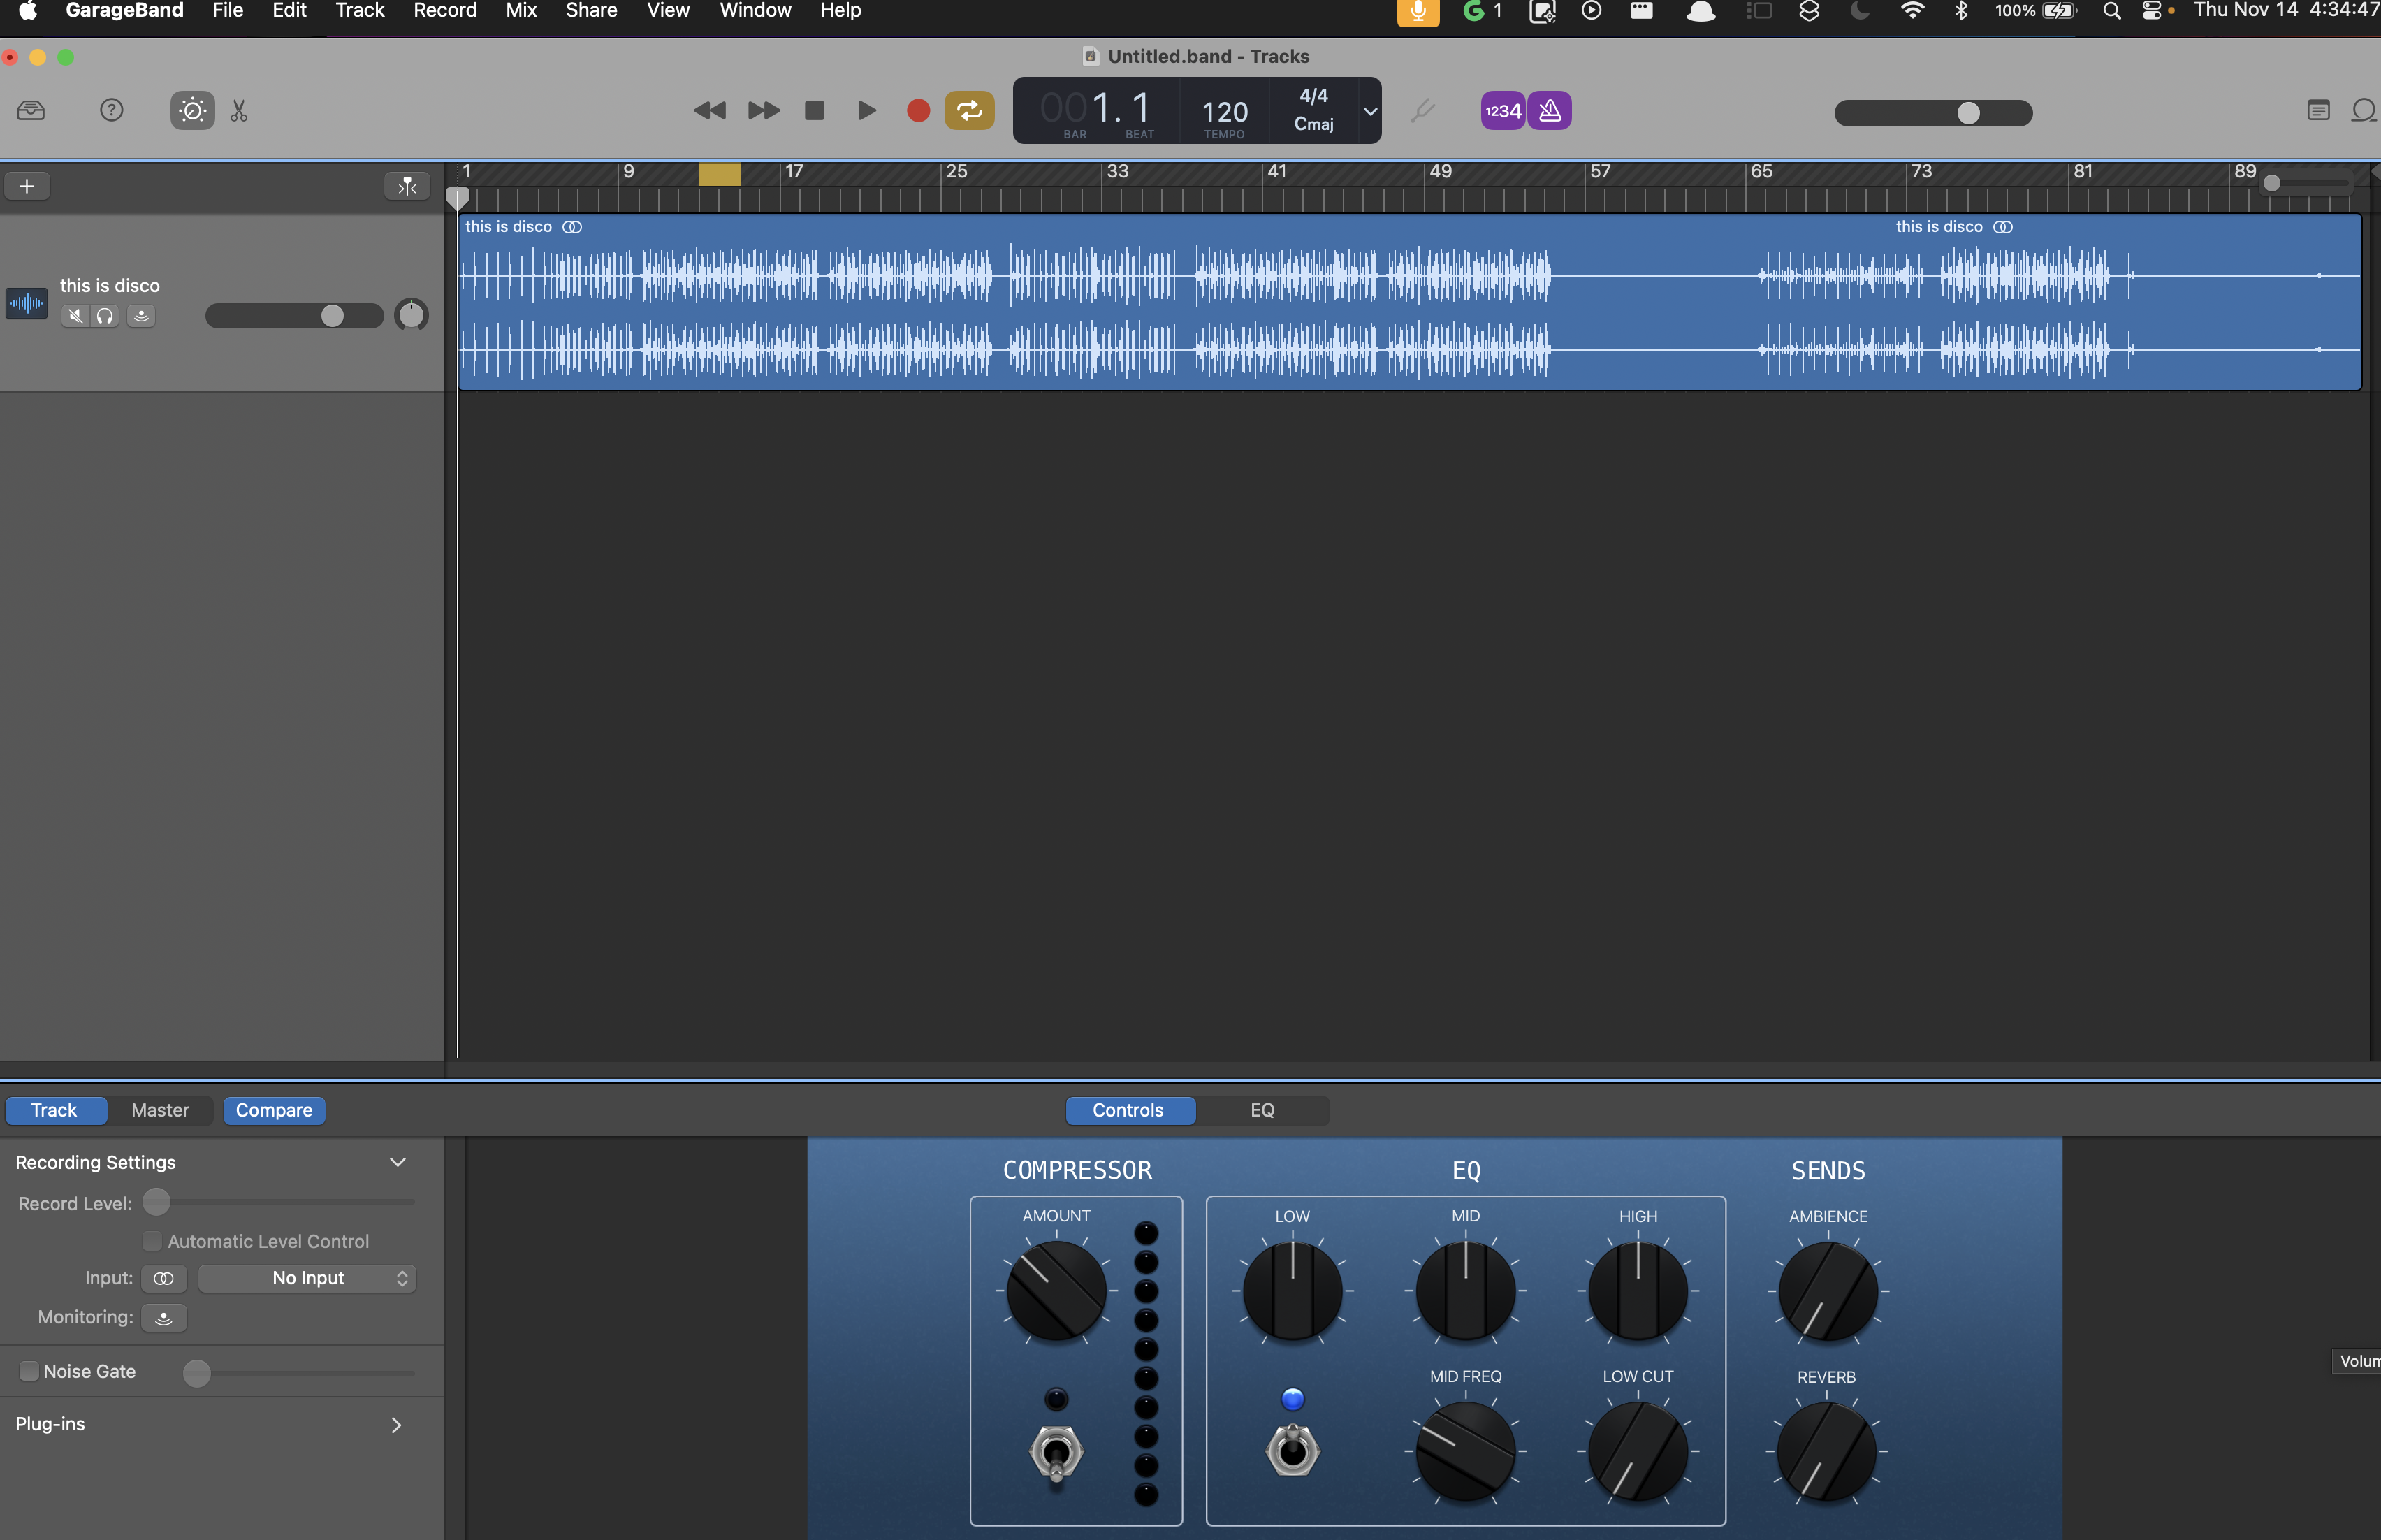Click the Spotlight search icon in menu bar
The width and height of the screenshot is (2381, 1540).
2111,11
